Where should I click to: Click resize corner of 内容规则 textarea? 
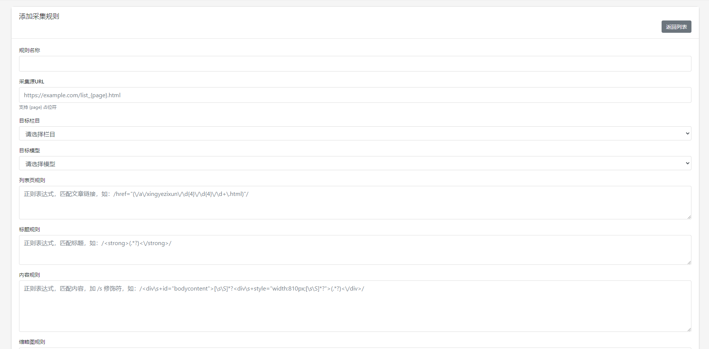point(689,329)
